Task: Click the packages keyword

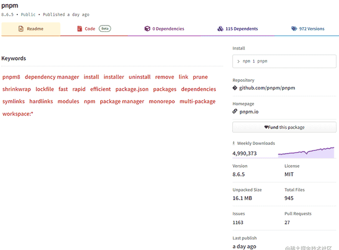Action: coord(165,89)
